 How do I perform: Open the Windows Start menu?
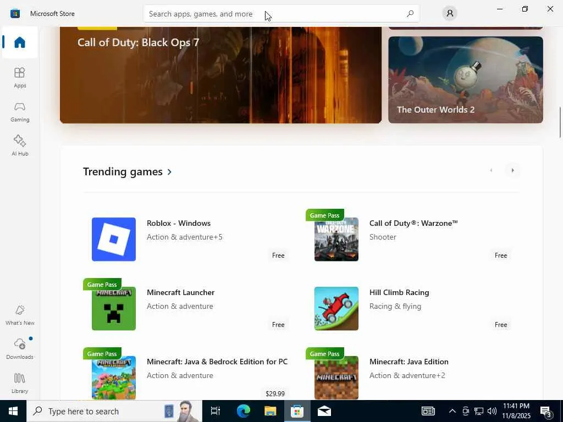[13, 411]
